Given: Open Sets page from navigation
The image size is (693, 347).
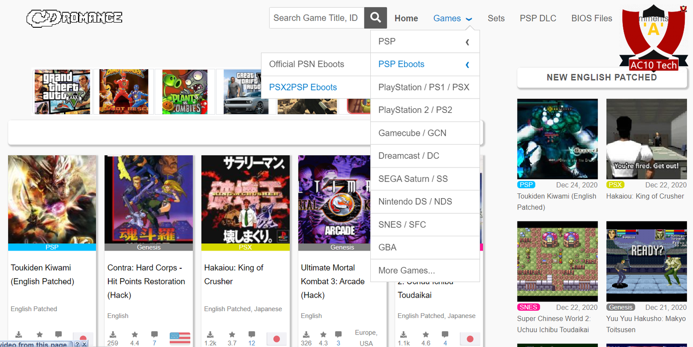Looking at the screenshot, I should point(496,18).
